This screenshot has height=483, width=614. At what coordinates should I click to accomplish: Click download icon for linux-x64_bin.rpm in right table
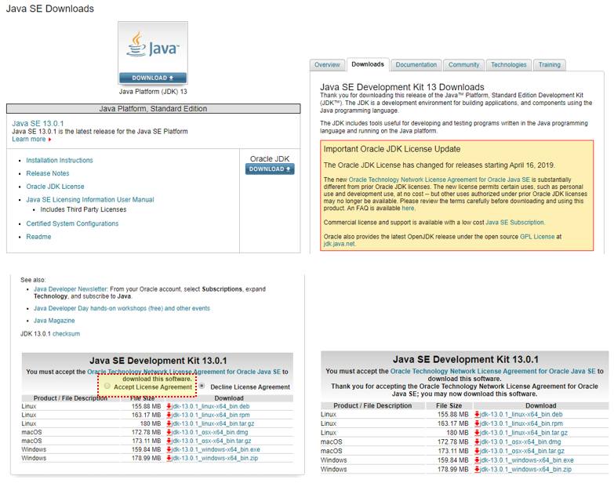(477, 423)
